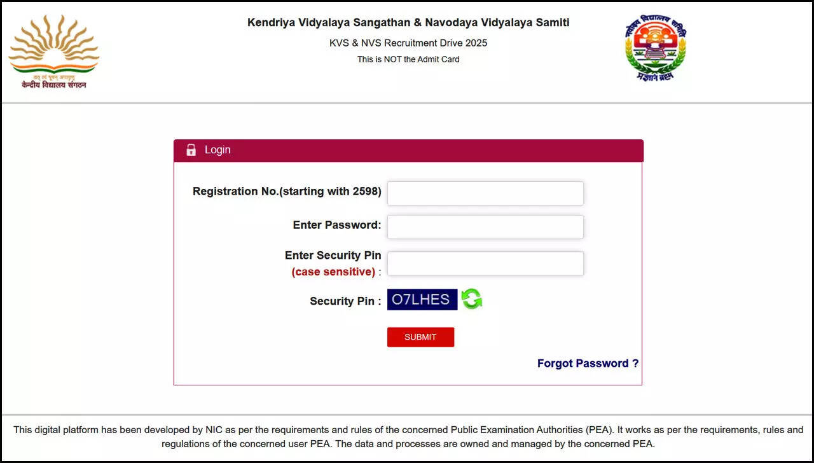Click the green arrows to regenerate security pin
Screen dimensions: 814x463
472,299
